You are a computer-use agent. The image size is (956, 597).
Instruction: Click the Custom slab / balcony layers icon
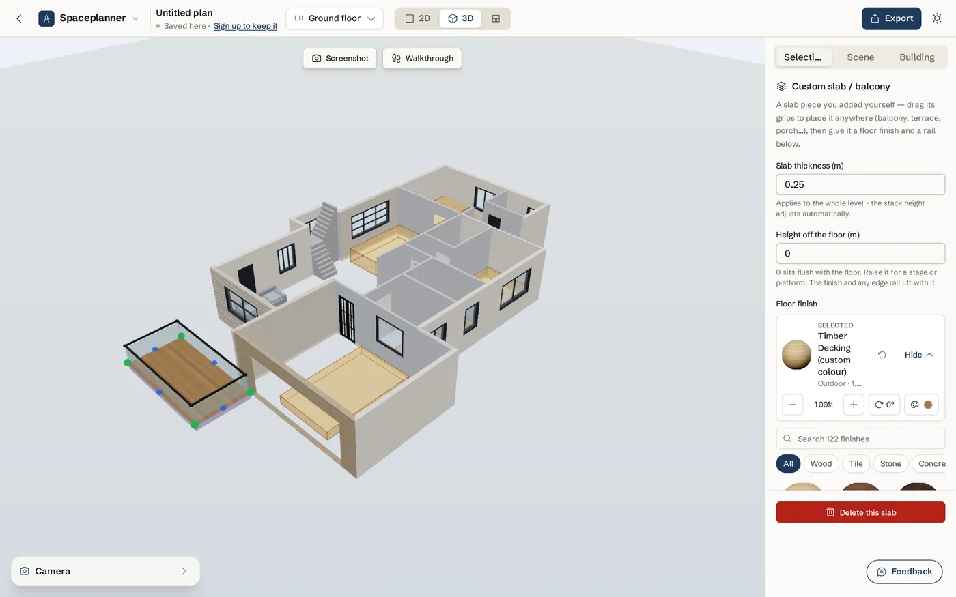point(781,87)
